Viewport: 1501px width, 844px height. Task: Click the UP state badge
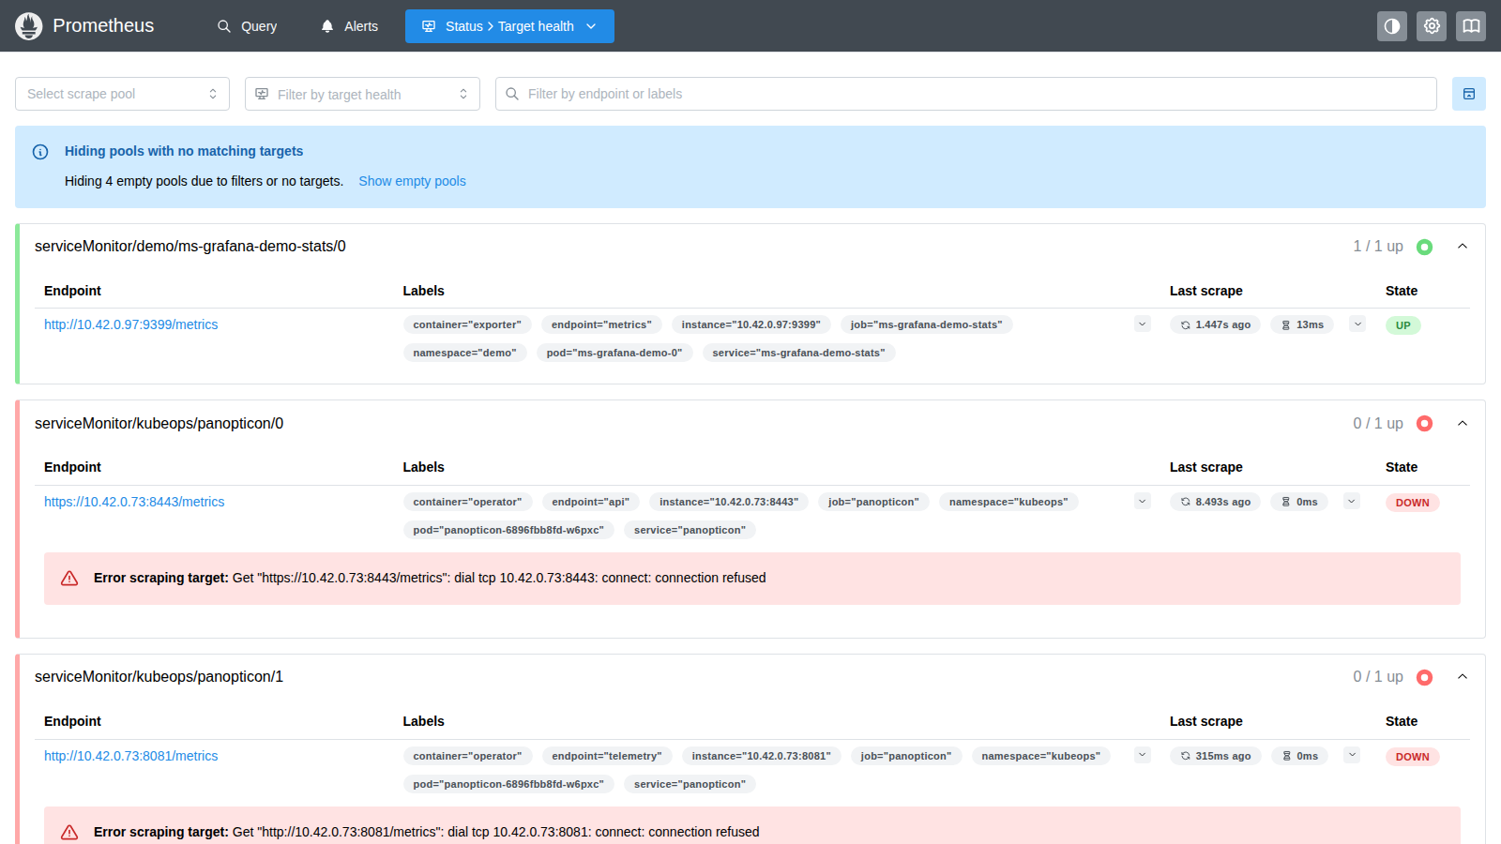(1403, 325)
